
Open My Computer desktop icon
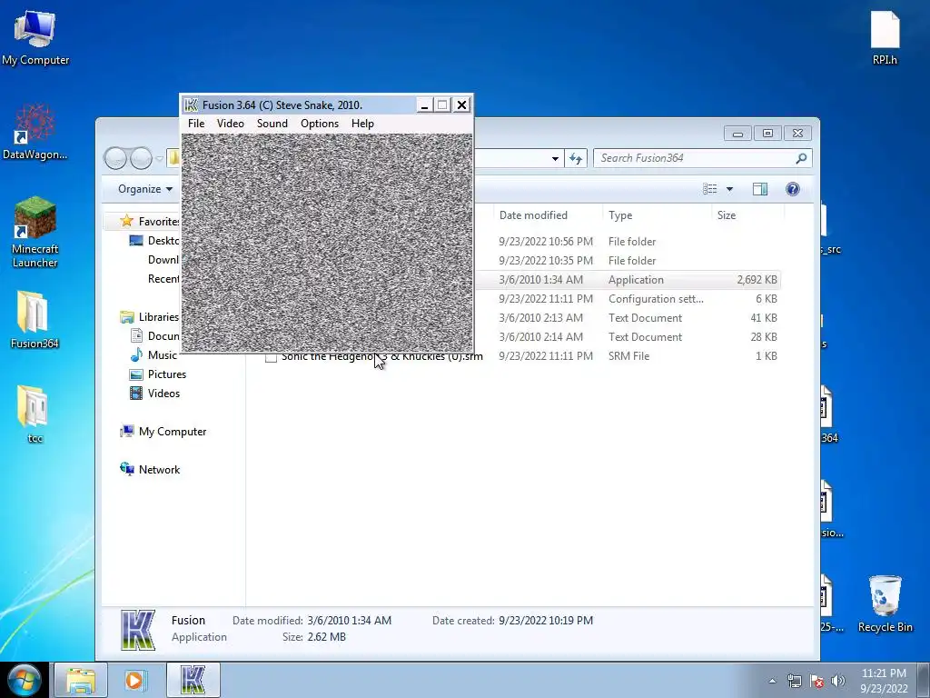point(35,36)
